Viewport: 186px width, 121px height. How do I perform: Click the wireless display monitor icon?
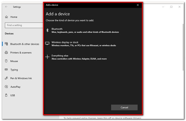47,44
